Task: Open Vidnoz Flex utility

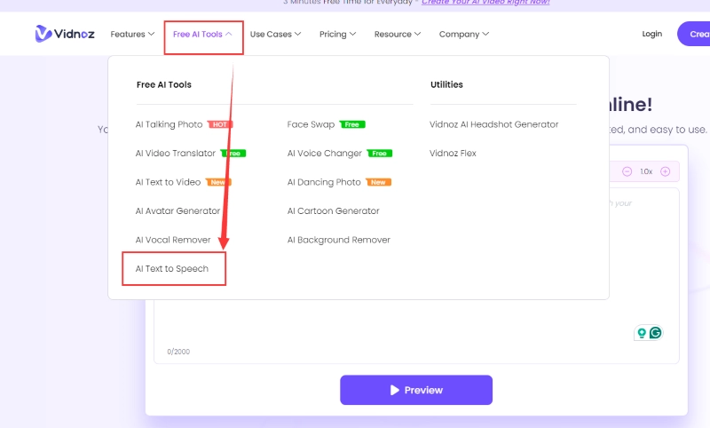Action: point(453,154)
